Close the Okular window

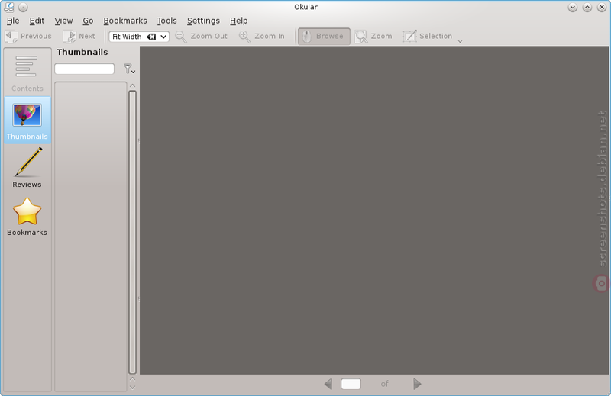tap(602, 7)
